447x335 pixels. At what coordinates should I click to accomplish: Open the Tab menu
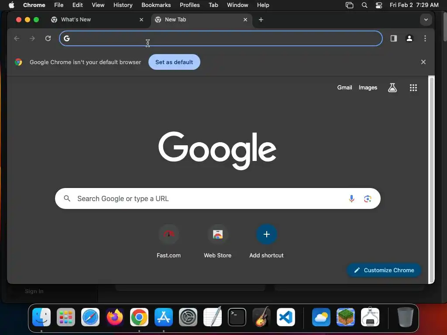[213, 5]
